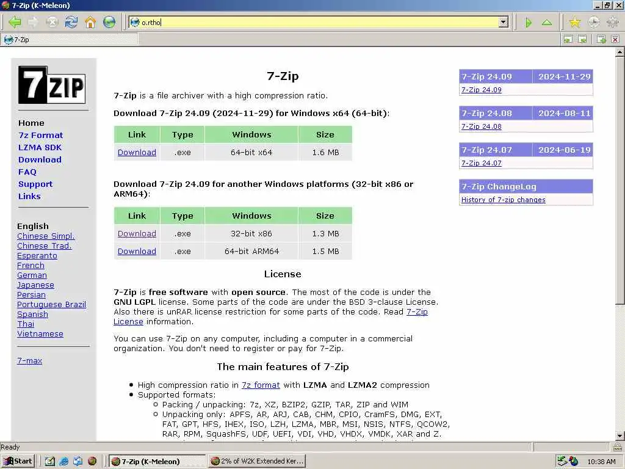Open a new tab with plus icon
The height and width of the screenshot is (469, 625).
[601, 39]
